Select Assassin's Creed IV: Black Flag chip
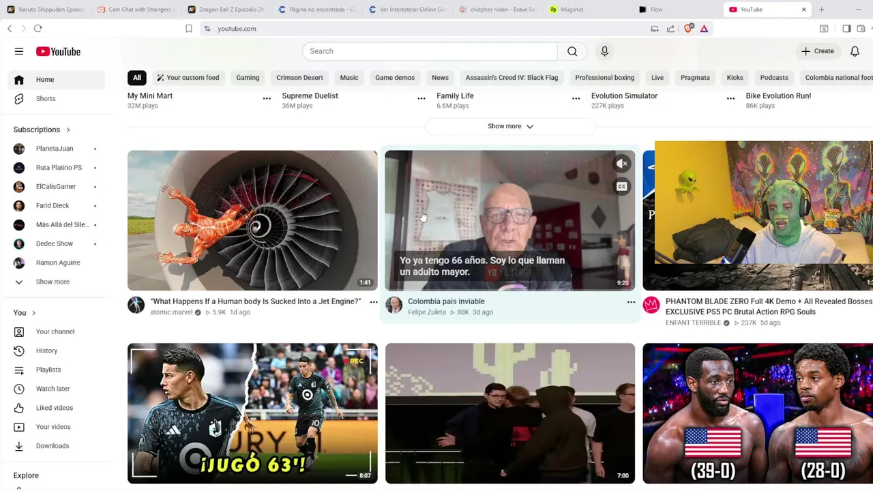 [x=512, y=78]
